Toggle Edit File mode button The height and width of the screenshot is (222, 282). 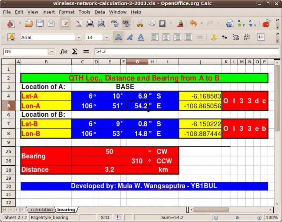click(x=65, y=23)
